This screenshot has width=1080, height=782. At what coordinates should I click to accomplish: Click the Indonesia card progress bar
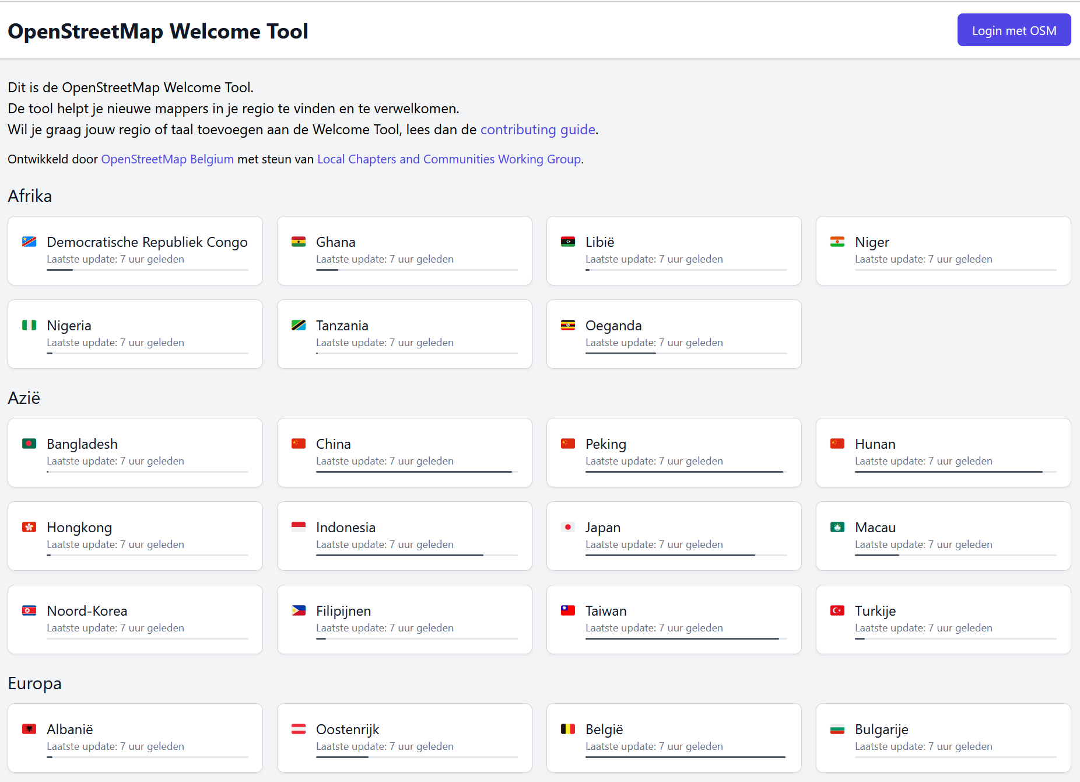(x=417, y=555)
